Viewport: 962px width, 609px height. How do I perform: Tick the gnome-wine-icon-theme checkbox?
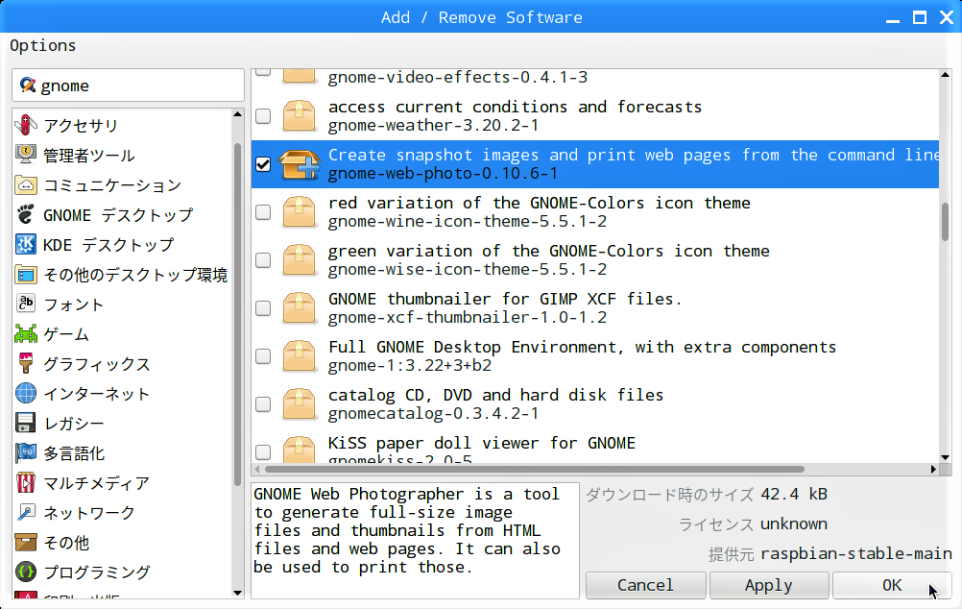pyautogui.click(x=263, y=211)
